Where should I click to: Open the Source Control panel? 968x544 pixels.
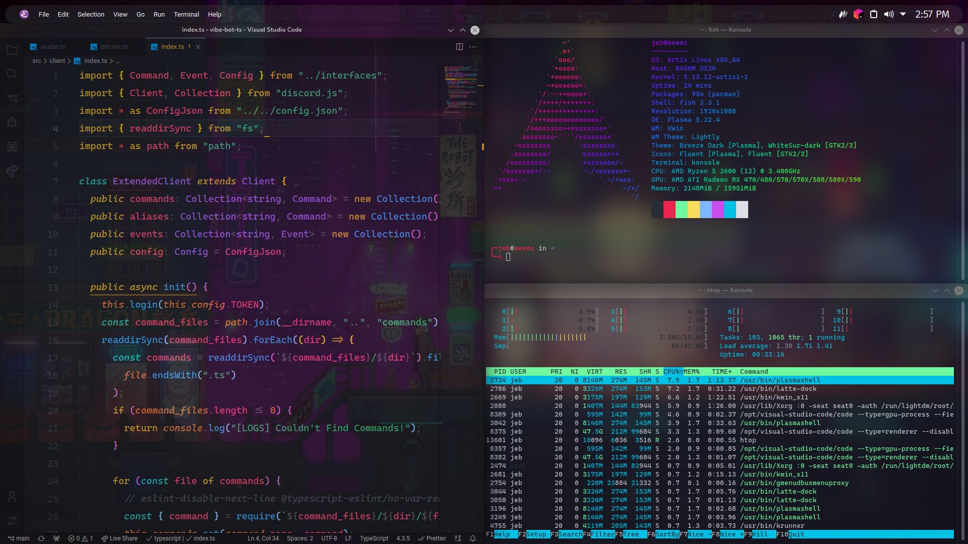[12, 98]
